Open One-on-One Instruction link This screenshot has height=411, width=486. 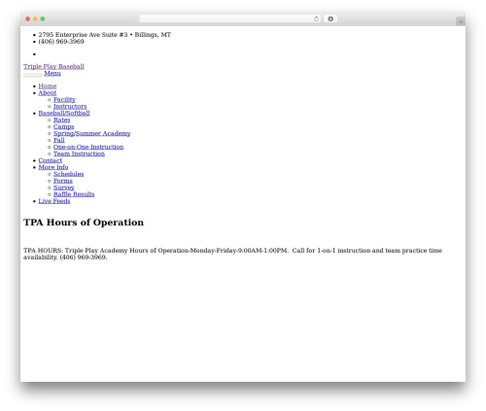(88, 147)
